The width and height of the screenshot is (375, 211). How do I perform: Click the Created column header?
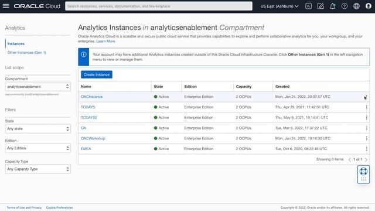click(282, 87)
